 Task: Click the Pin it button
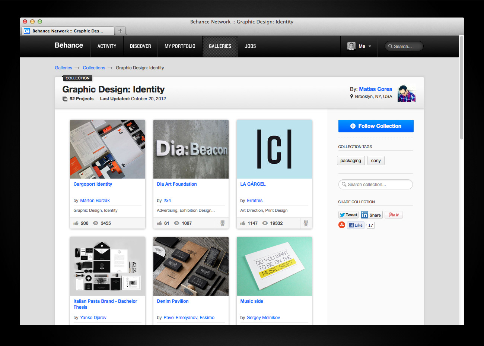click(x=394, y=215)
